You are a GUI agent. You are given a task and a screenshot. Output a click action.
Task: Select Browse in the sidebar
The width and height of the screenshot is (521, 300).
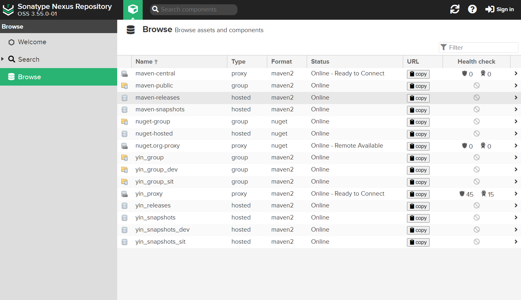click(x=59, y=77)
